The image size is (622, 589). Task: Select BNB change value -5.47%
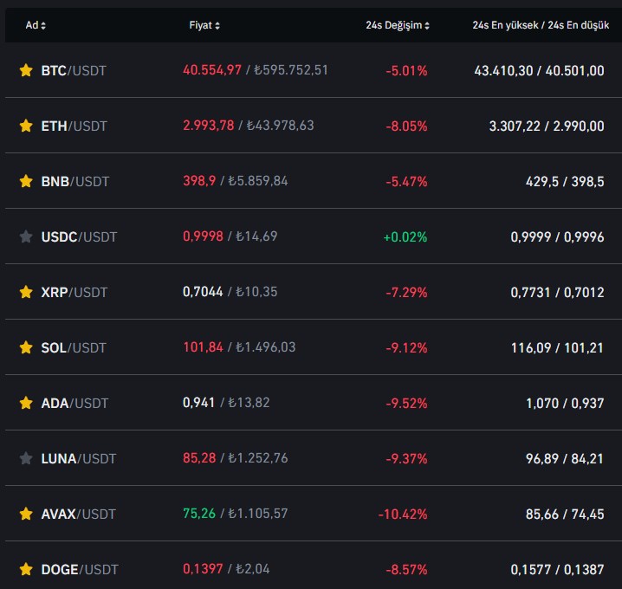[x=406, y=182]
